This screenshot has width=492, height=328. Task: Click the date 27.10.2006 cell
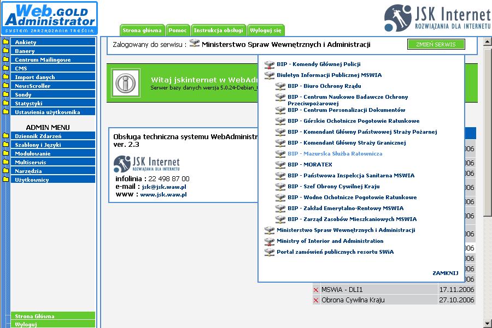pos(456,300)
